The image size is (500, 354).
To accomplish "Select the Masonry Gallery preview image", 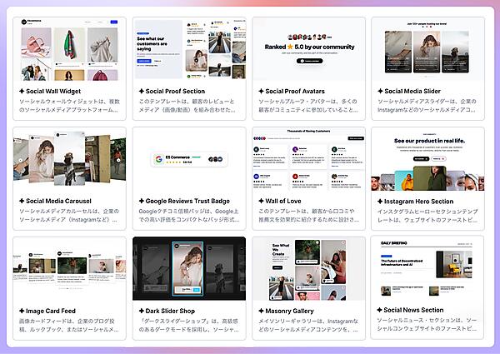I will click(x=308, y=268).
